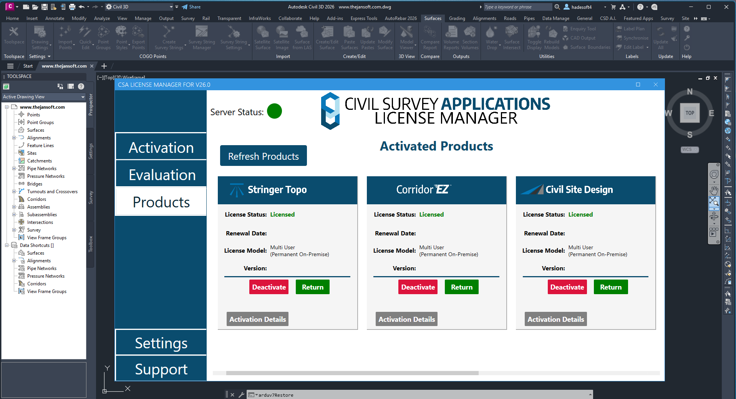Deactivate the Civil Site Design license
The height and width of the screenshot is (399, 736).
(567, 287)
